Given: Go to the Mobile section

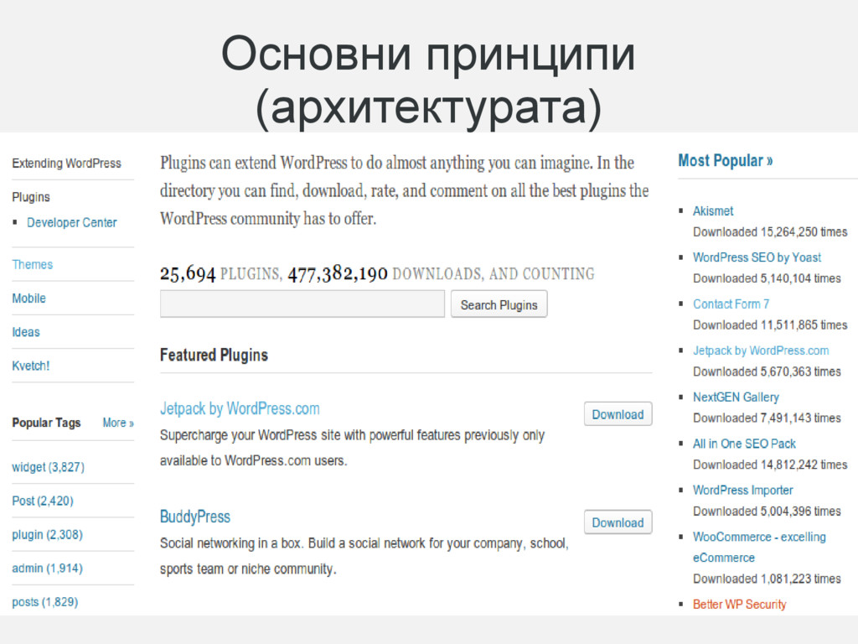Looking at the screenshot, I should 29,299.
